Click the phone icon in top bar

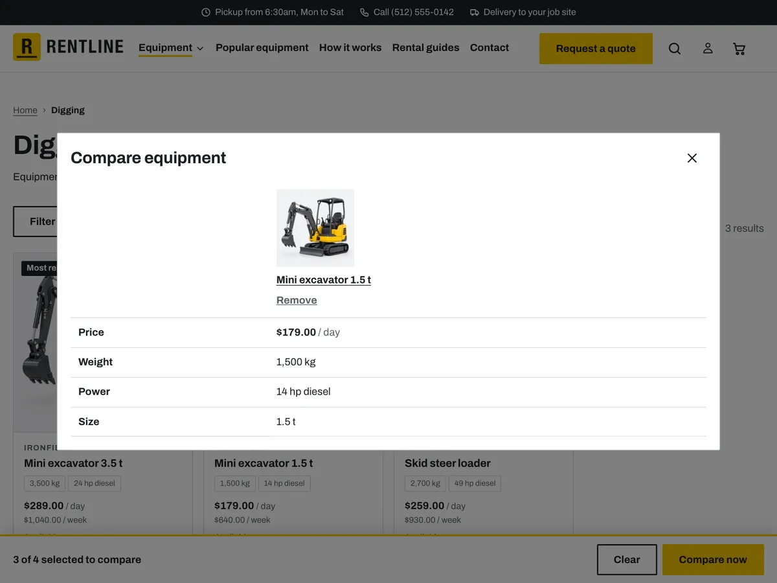coord(365,12)
